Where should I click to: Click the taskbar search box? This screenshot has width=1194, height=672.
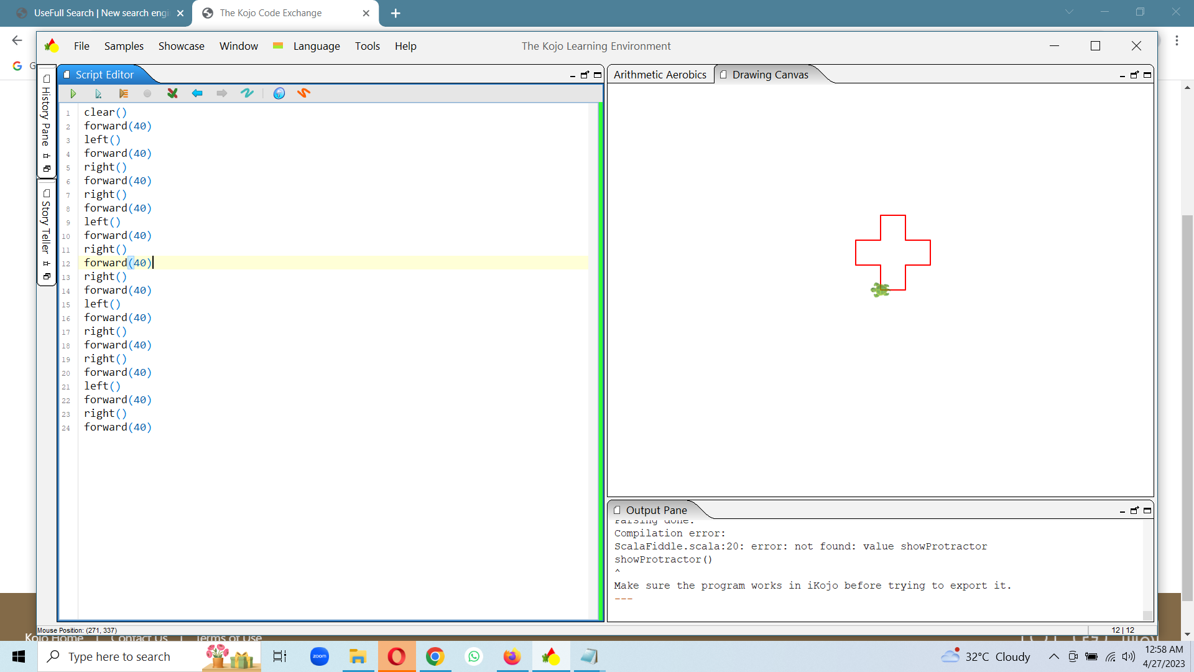click(149, 656)
